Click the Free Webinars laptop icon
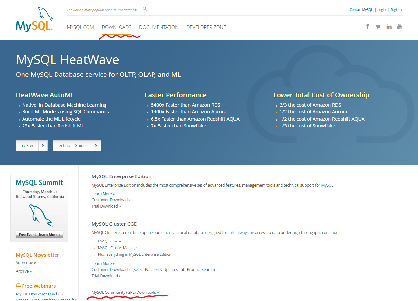Viewport: 418px width, 301px height. pos(18,285)
